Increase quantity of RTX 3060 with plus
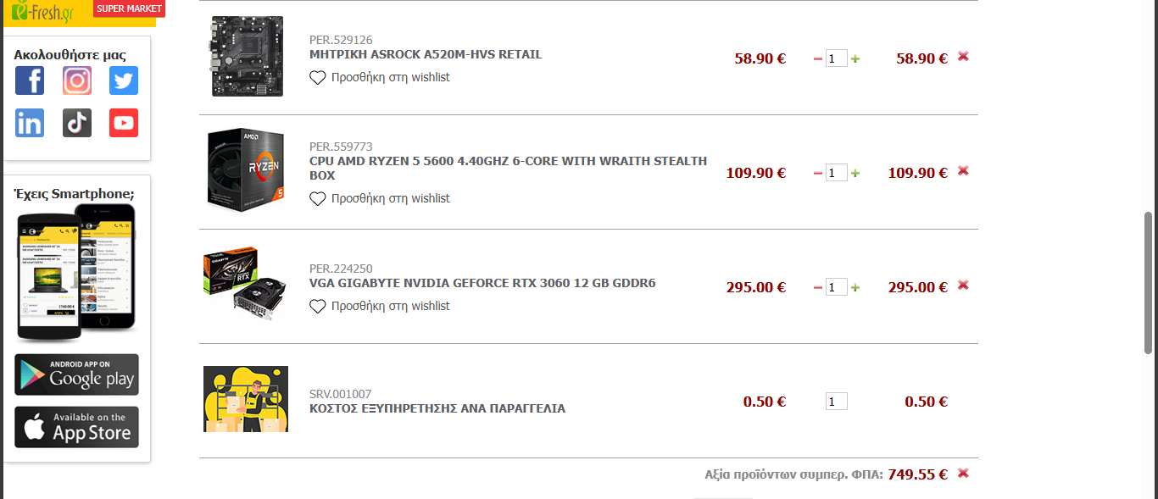 click(855, 287)
